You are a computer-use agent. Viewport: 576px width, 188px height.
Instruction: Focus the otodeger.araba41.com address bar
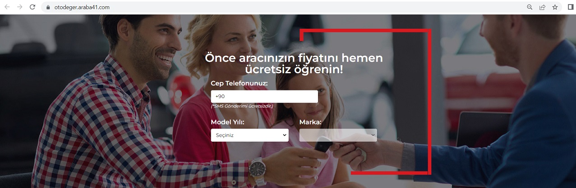[x=289, y=8]
